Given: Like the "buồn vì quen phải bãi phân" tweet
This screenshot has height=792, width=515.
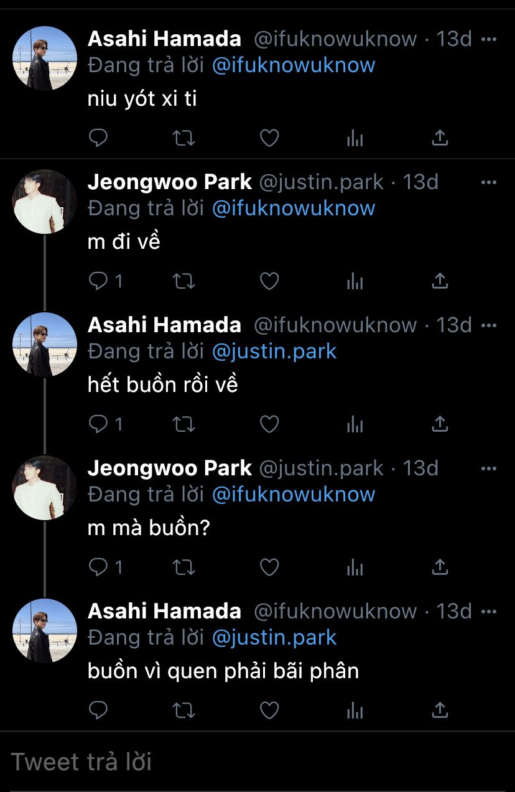Looking at the screenshot, I should pos(269,710).
